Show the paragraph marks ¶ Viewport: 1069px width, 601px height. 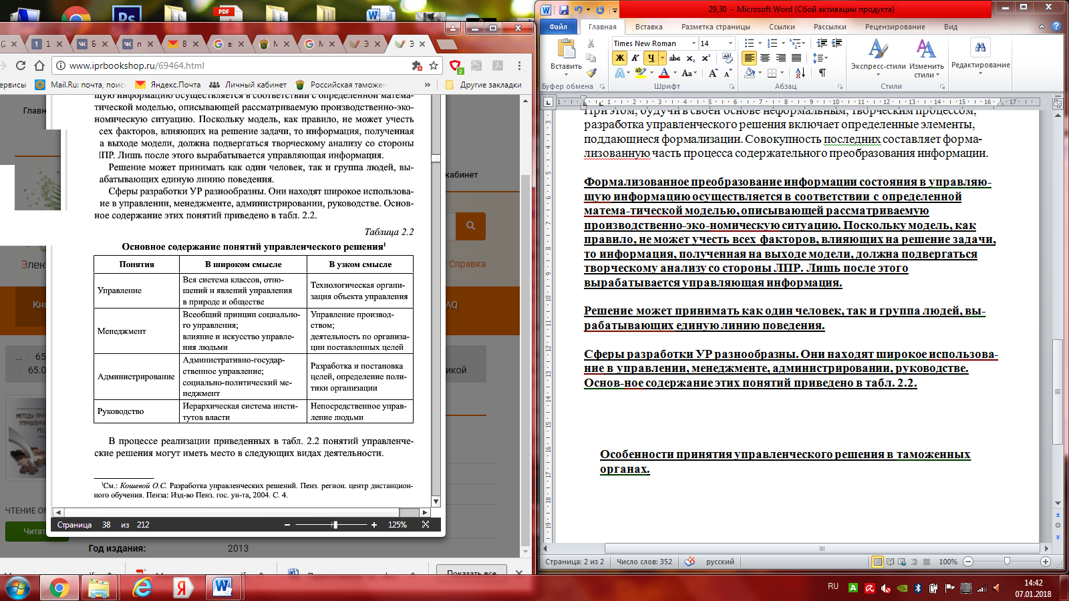click(822, 73)
